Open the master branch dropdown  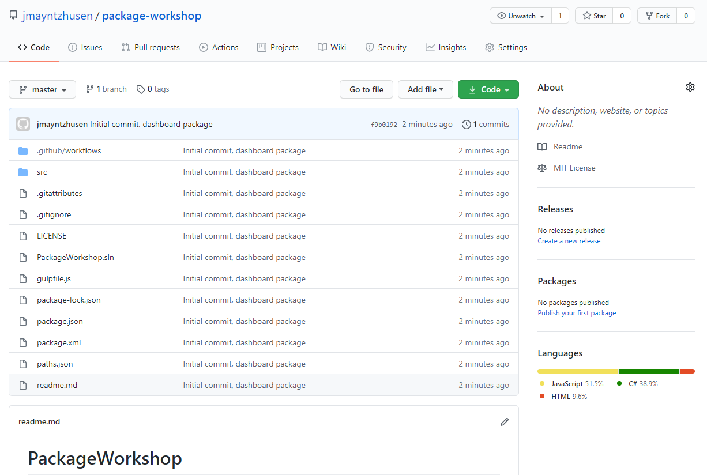[42, 89]
